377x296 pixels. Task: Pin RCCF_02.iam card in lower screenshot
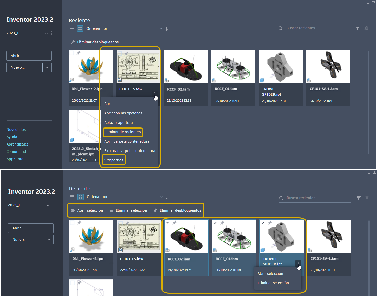(175, 223)
